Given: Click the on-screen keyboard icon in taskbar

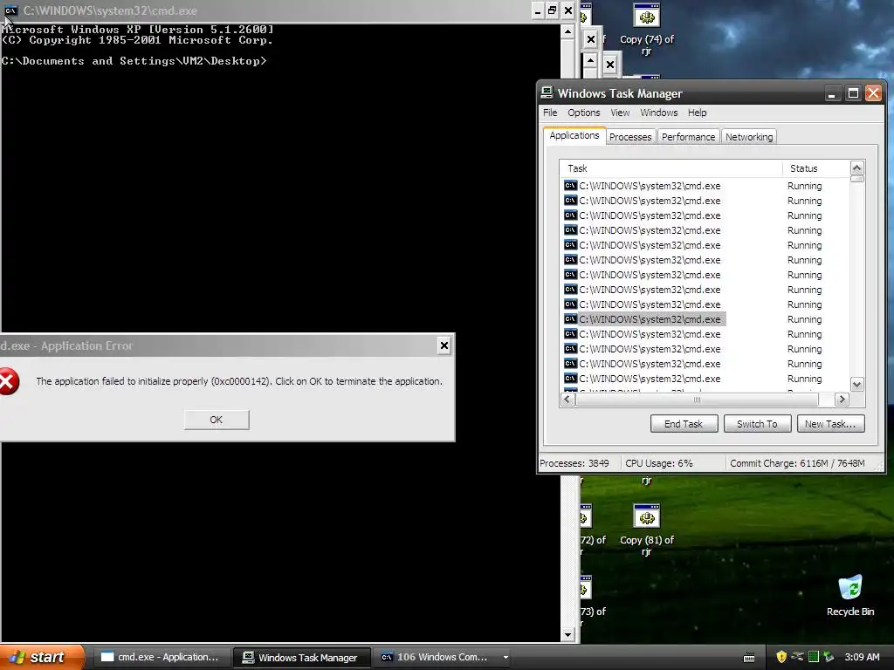Looking at the screenshot, I should 749,658.
